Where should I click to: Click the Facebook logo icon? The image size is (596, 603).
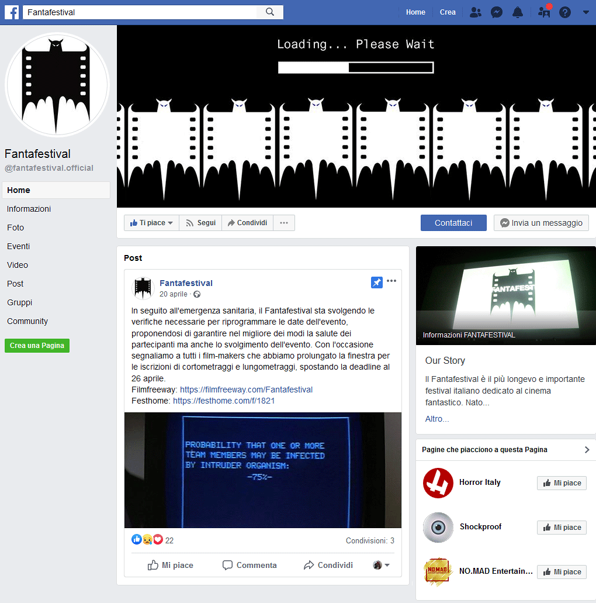pos(12,12)
